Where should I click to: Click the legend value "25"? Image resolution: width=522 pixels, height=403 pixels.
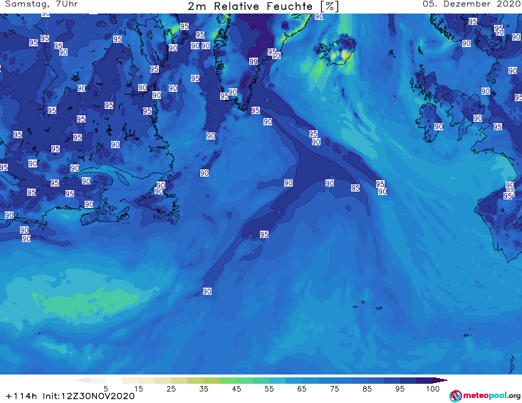click(171, 389)
